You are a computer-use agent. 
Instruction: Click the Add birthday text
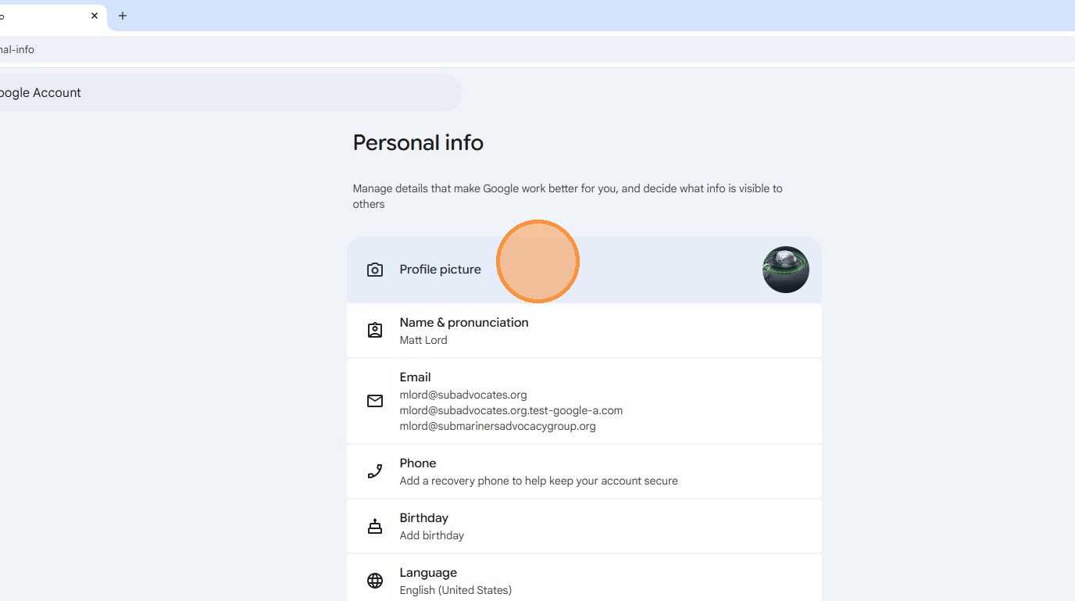tap(431, 535)
